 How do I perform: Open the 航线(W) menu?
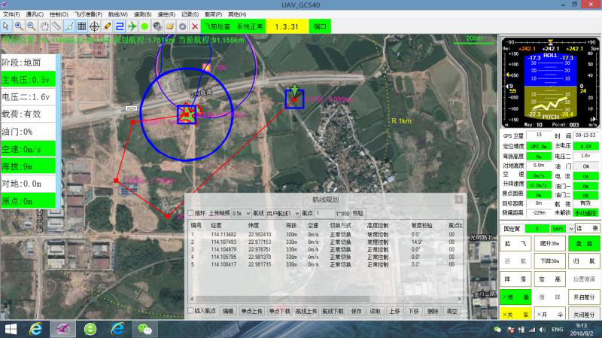[117, 14]
